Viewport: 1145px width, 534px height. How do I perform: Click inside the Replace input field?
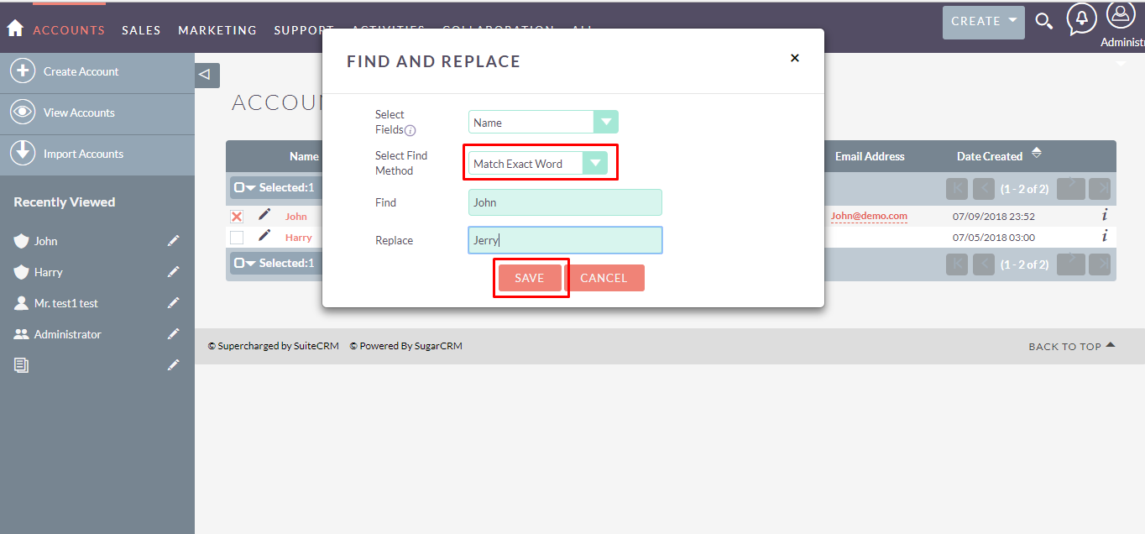(x=564, y=240)
